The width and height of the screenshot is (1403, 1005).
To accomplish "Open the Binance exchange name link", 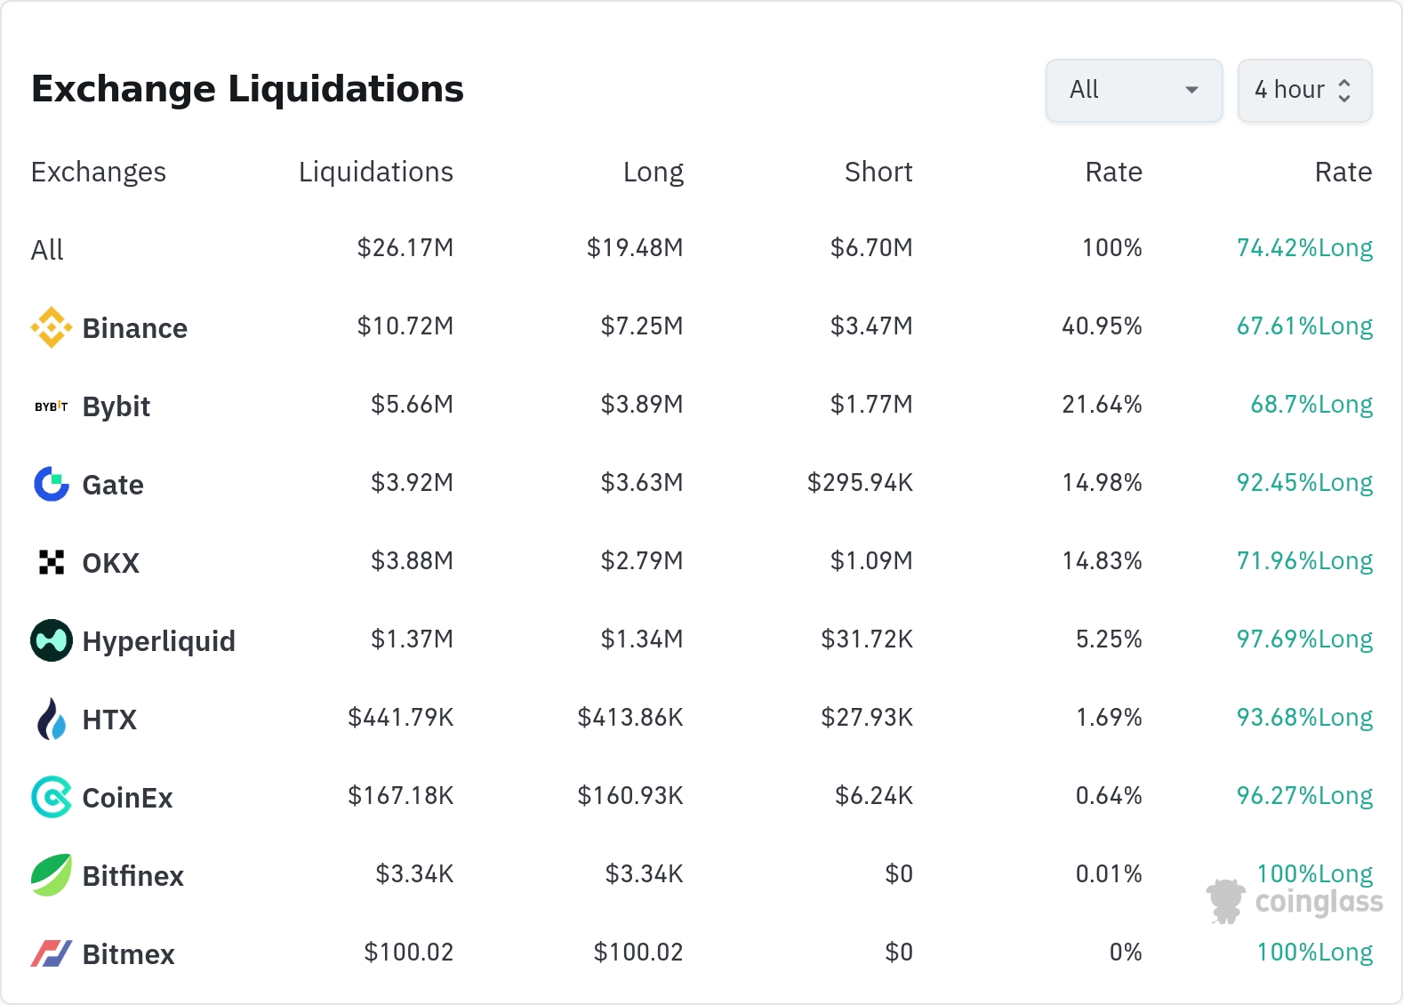I will pyautogui.click(x=134, y=328).
